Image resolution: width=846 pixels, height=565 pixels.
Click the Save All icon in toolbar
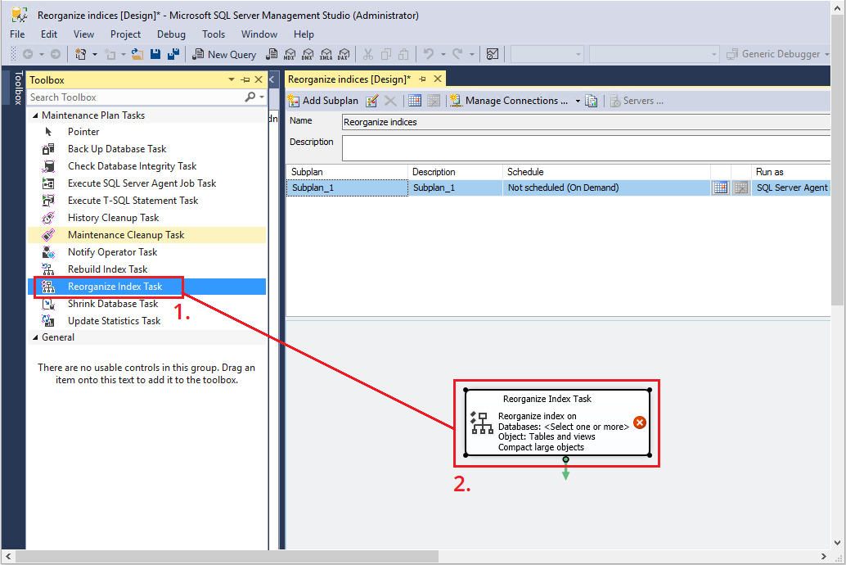173,54
